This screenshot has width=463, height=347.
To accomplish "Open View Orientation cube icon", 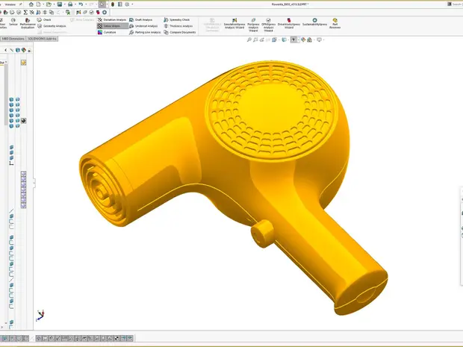I will (274, 40).
